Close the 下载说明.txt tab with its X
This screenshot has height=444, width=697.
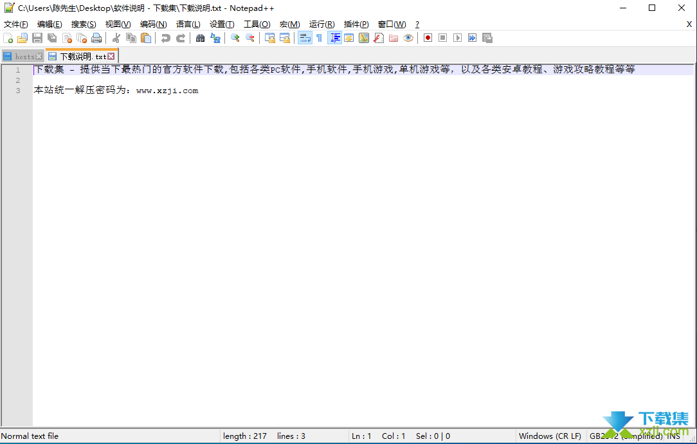click(111, 57)
